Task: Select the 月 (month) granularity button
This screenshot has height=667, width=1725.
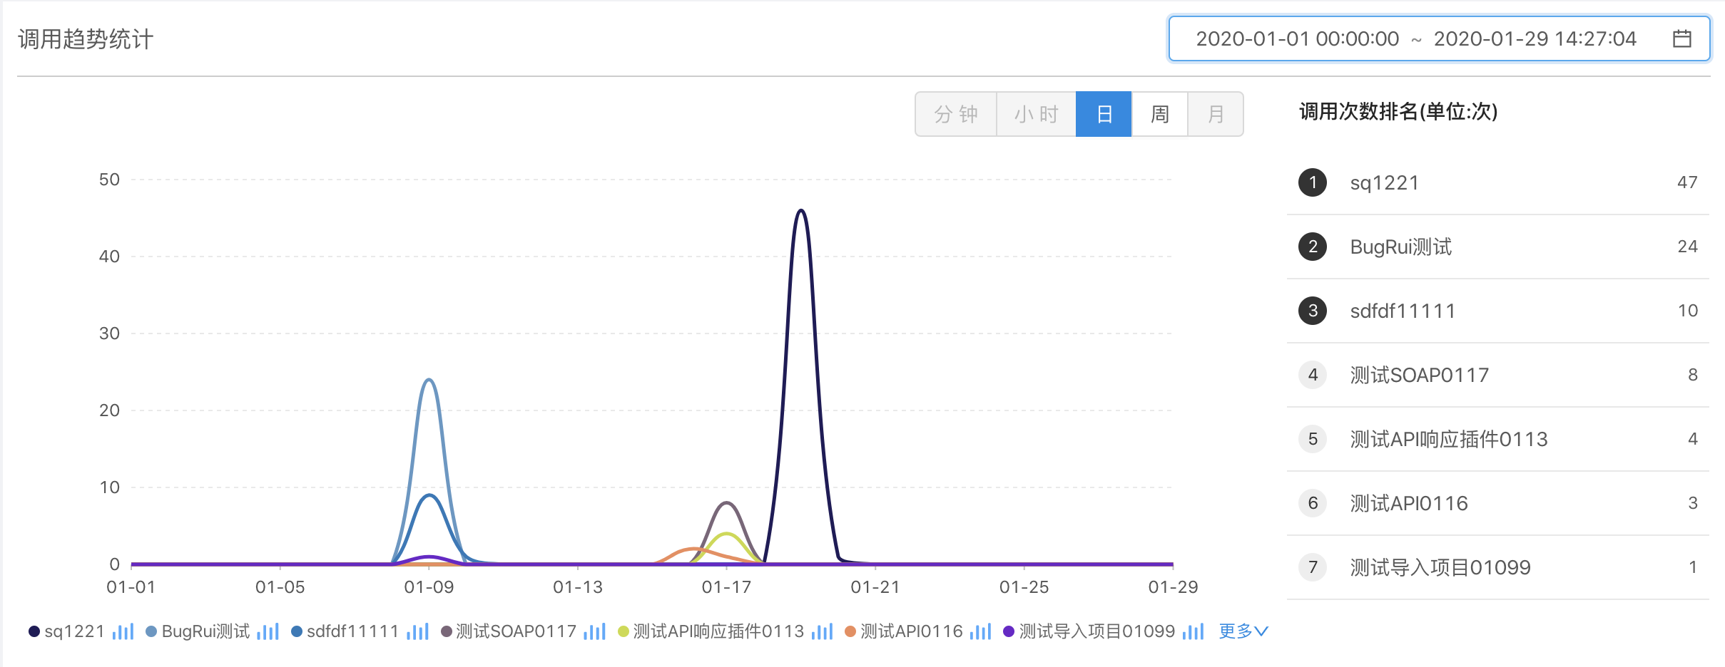Action: click(x=1216, y=114)
